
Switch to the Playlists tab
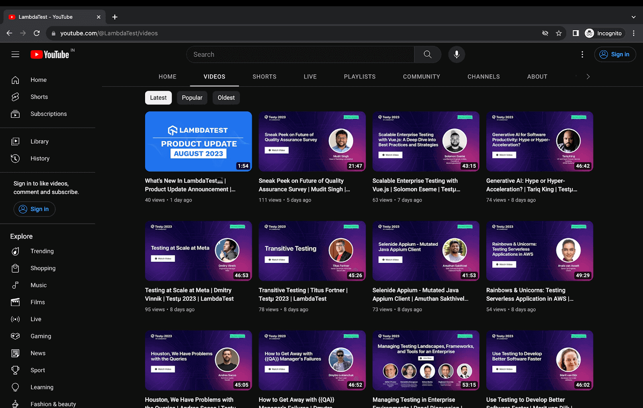(360, 77)
